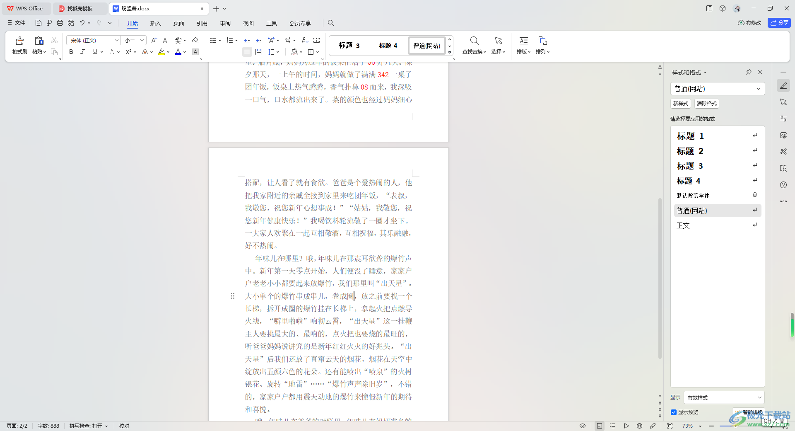Click the Decrease Indent icon
Image resolution: width=795 pixels, height=431 pixels.
(x=247, y=40)
